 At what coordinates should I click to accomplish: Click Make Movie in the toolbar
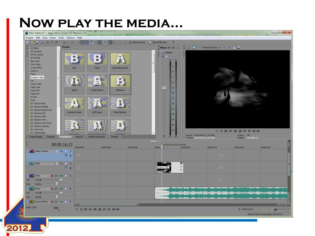tap(137, 42)
